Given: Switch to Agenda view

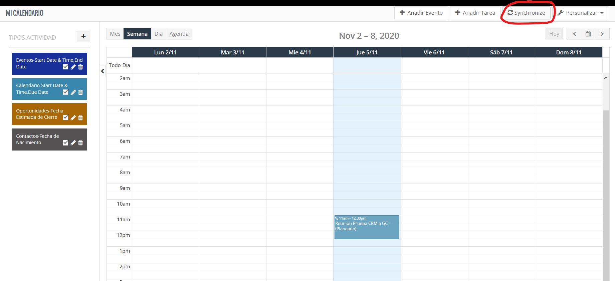Looking at the screenshot, I should click(179, 34).
